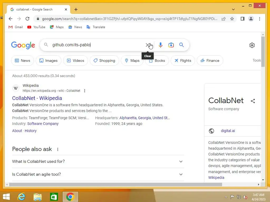The height and width of the screenshot is (202, 270).
Task: Open the Windows Store taskbar icon
Action: [54, 197]
